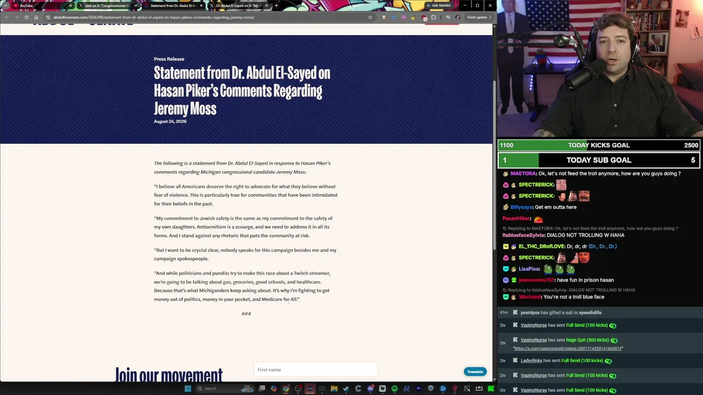Viewport: 703px width, 395px height.
Task: Open a new browser tab
Action: tap(276, 5)
